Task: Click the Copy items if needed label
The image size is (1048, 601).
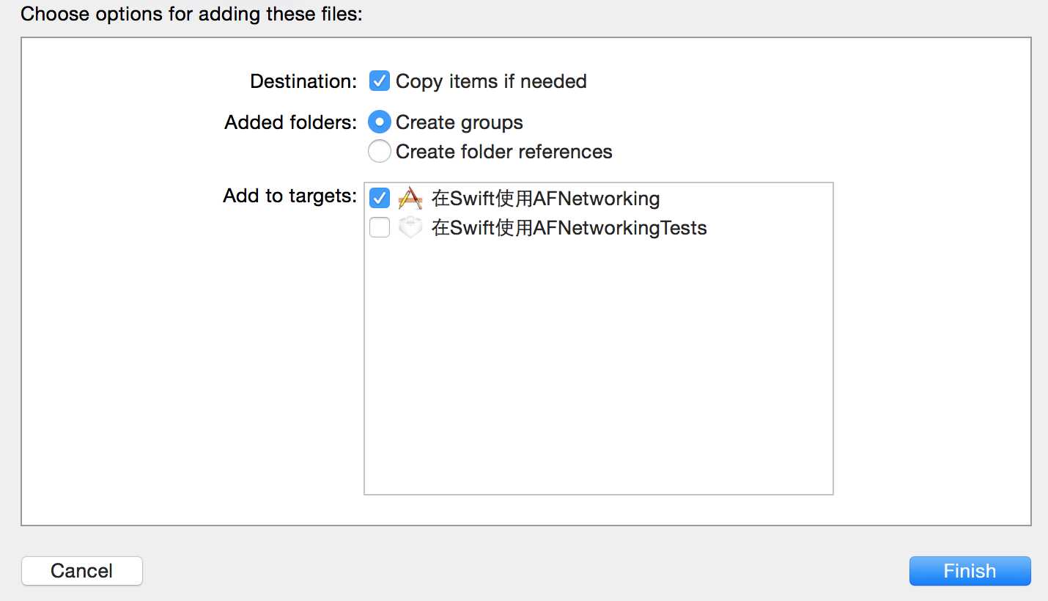Action: coord(491,81)
